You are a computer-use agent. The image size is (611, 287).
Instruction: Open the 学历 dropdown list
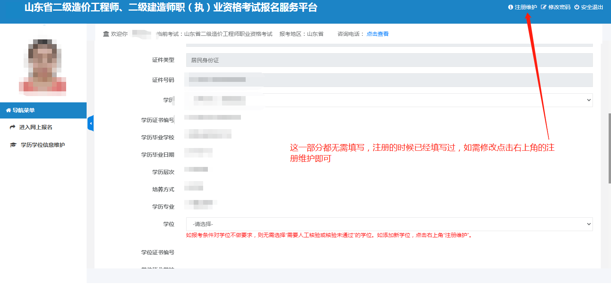389,100
